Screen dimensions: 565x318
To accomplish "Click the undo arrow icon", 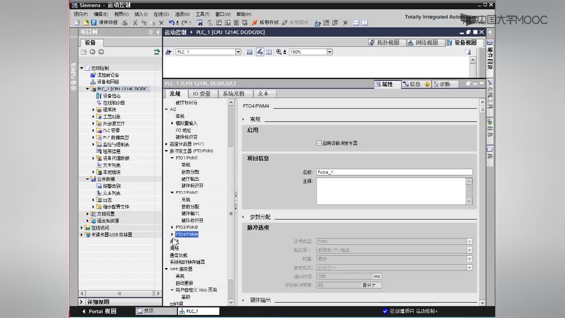I will pyautogui.click(x=172, y=23).
